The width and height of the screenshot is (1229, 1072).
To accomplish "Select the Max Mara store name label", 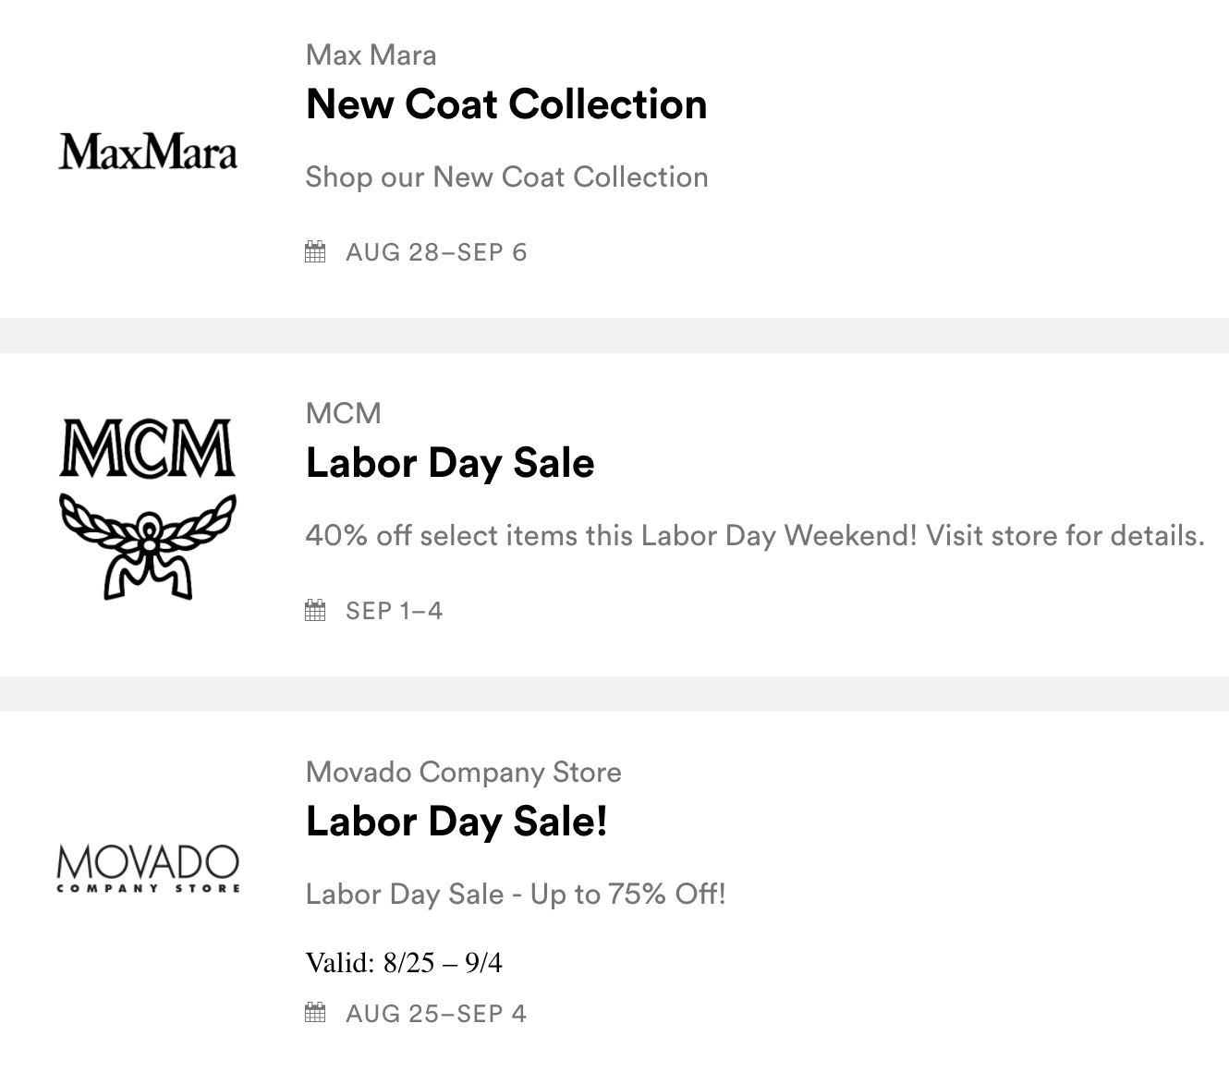I will (x=371, y=55).
